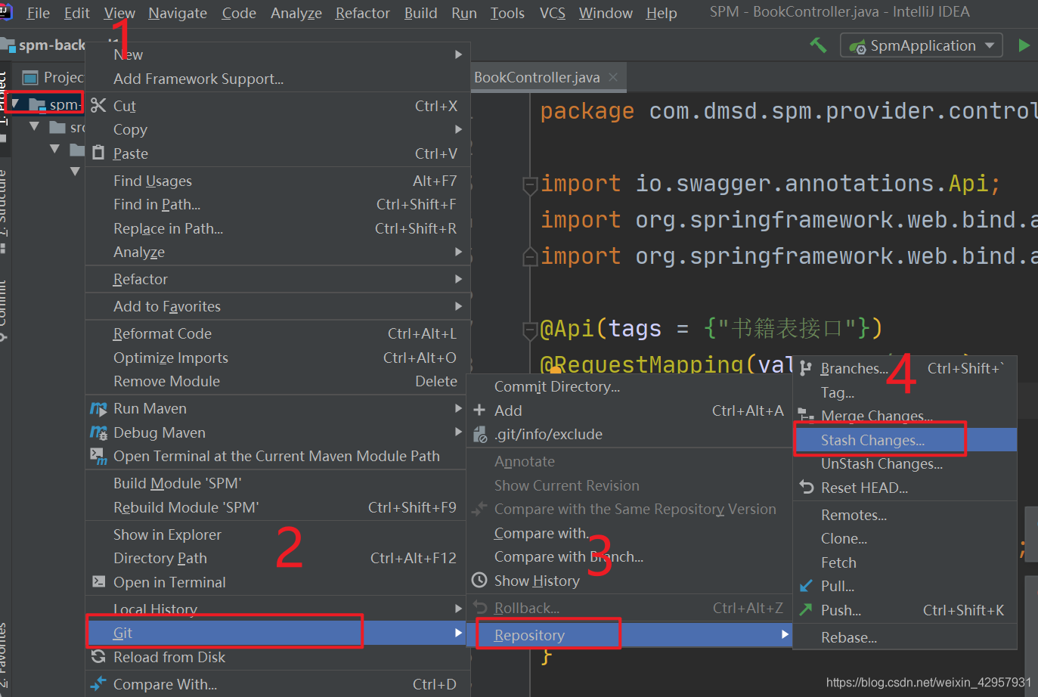Collapse the spm project tree node
This screenshot has height=697, width=1038.
point(15,104)
